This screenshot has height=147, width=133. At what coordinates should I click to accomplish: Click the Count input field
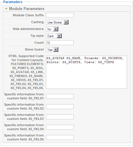pos(60,43)
